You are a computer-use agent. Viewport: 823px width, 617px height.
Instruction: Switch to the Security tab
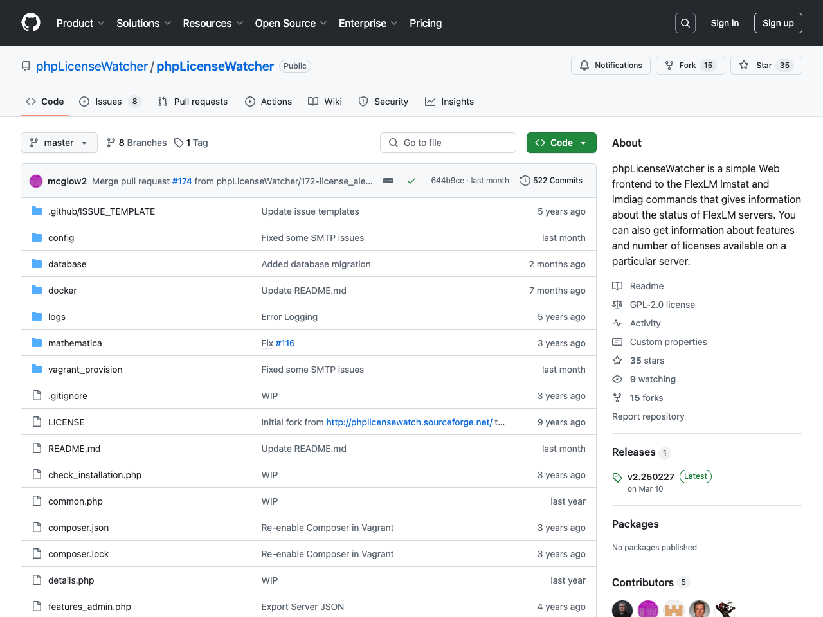pyautogui.click(x=383, y=102)
